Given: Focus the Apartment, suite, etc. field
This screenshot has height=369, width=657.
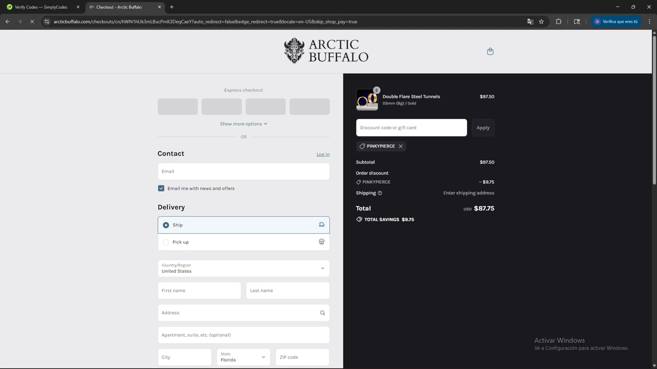Looking at the screenshot, I should pos(244,335).
